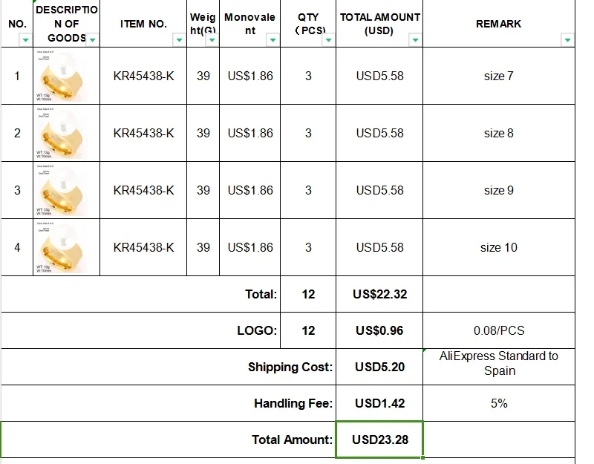Select the ring image in row 2
Viewport: 594px width, 464px height.
(62, 133)
